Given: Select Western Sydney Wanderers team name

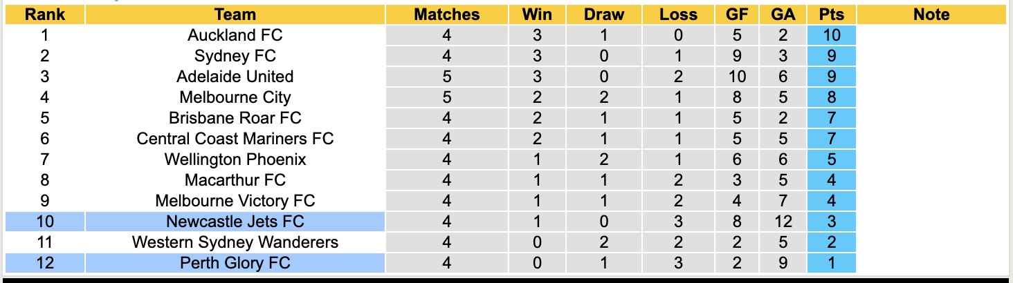Looking at the screenshot, I should (x=235, y=242).
